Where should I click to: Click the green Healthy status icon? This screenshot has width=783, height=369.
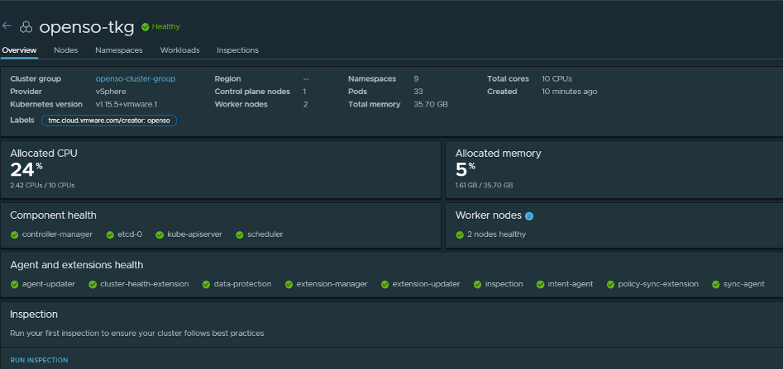point(146,26)
